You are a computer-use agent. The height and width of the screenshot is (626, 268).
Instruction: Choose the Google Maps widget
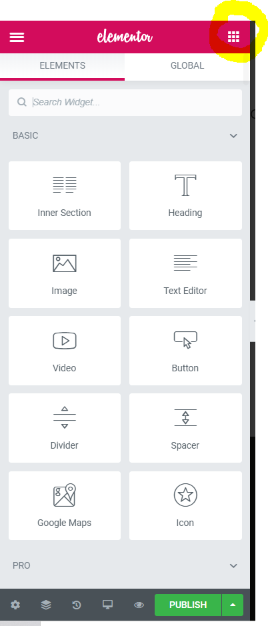(64, 505)
